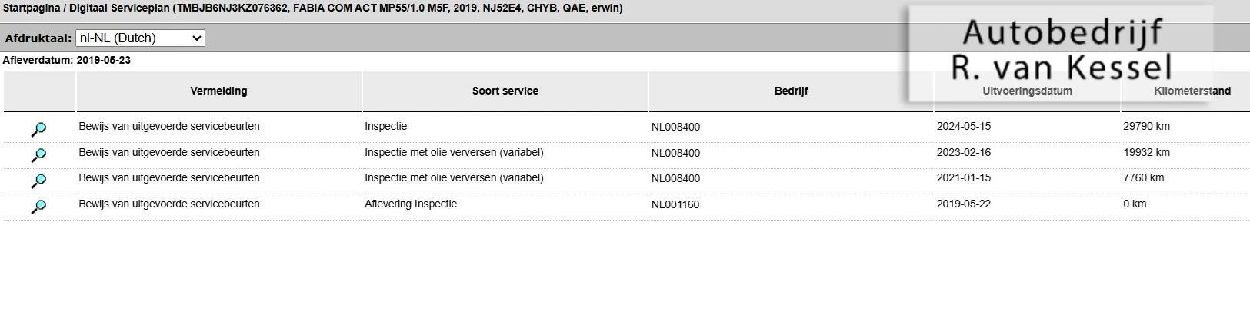Click the Uitvoeringsdatum column header

[1027, 91]
